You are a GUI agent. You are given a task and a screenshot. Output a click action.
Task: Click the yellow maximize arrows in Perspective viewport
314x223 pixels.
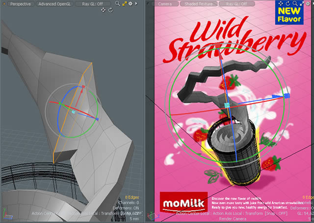click(125, 3)
